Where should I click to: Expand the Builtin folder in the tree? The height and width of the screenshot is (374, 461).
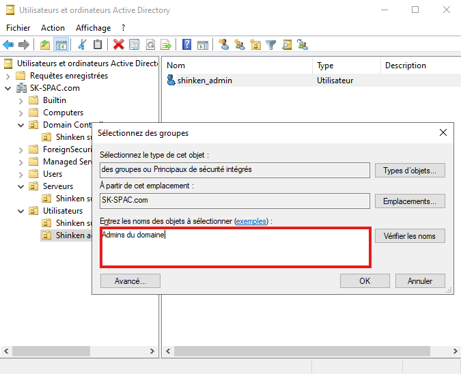coord(20,101)
